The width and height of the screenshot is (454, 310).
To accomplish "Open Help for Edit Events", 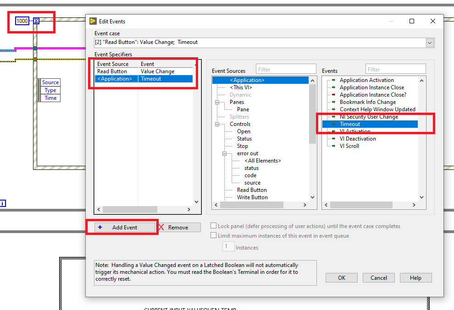I will [x=415, y=277].
